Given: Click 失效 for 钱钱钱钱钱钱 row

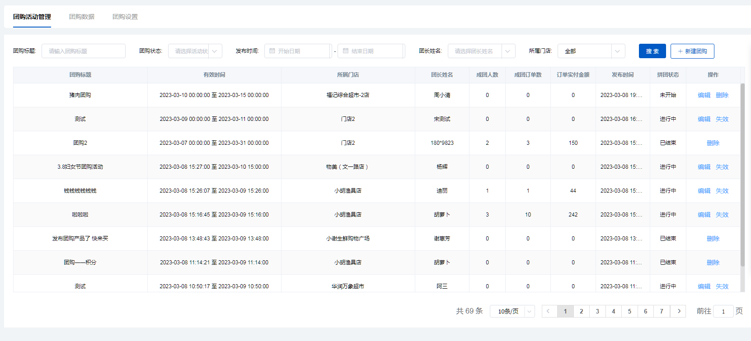Looking at the screenshot, I should 722,191.
